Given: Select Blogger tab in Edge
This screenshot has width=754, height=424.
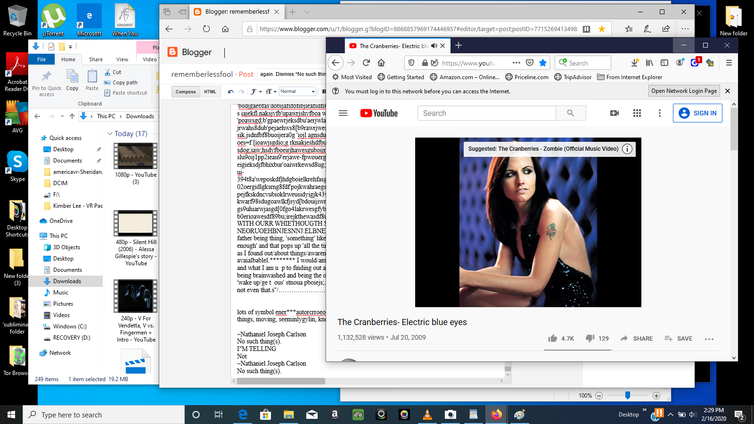Looking at the screenshot, I should [x=237, y=12].
